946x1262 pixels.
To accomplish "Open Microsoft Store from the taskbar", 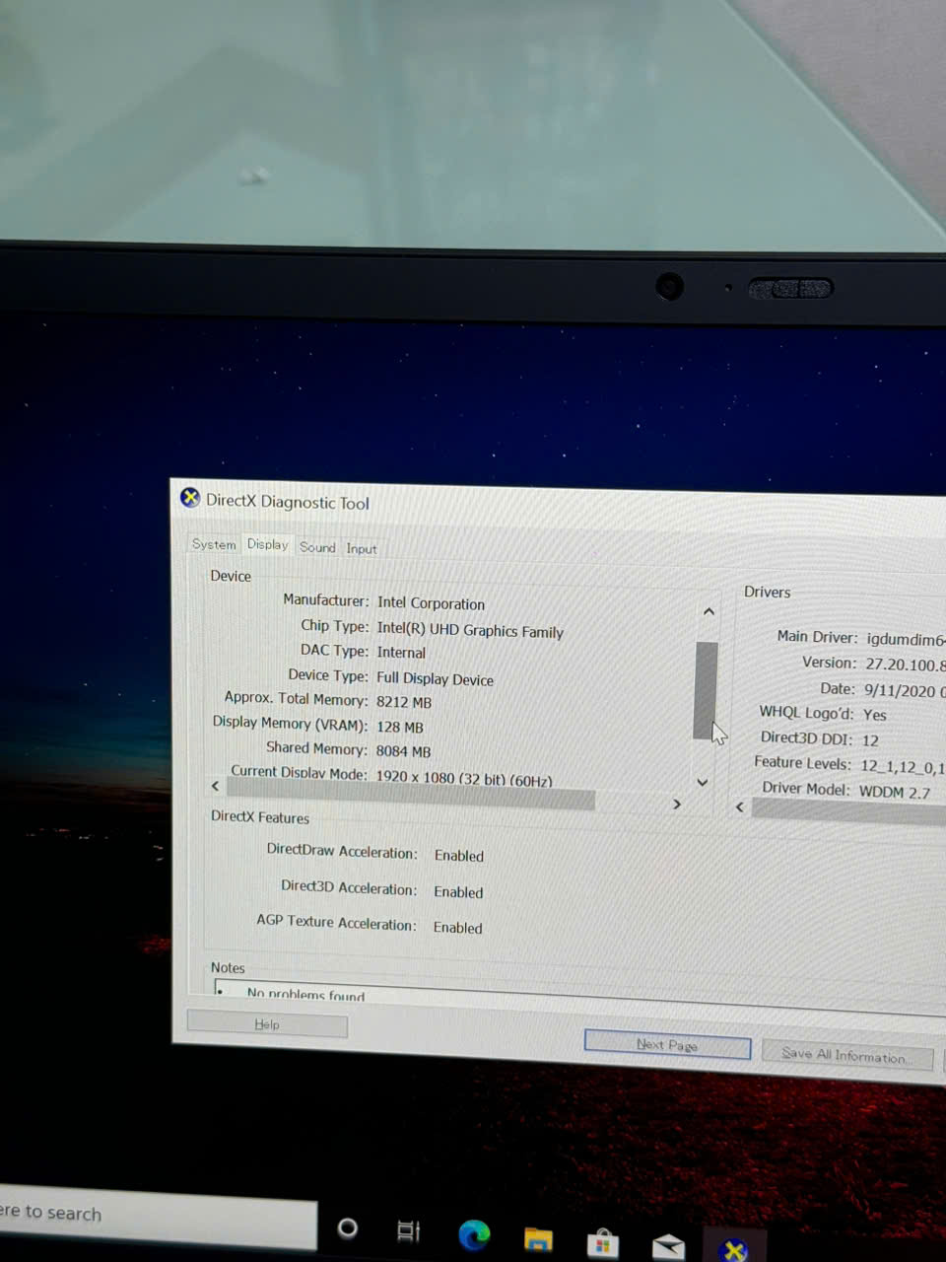I will 602,1243.
